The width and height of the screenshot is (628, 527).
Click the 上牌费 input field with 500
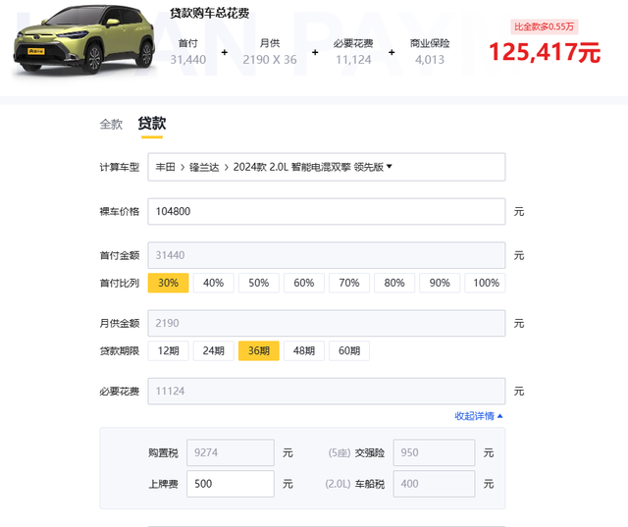click(231, 484)
